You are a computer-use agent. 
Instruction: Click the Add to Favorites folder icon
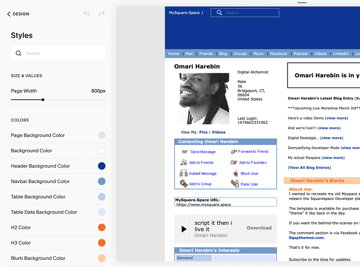(x=234, y=162)
